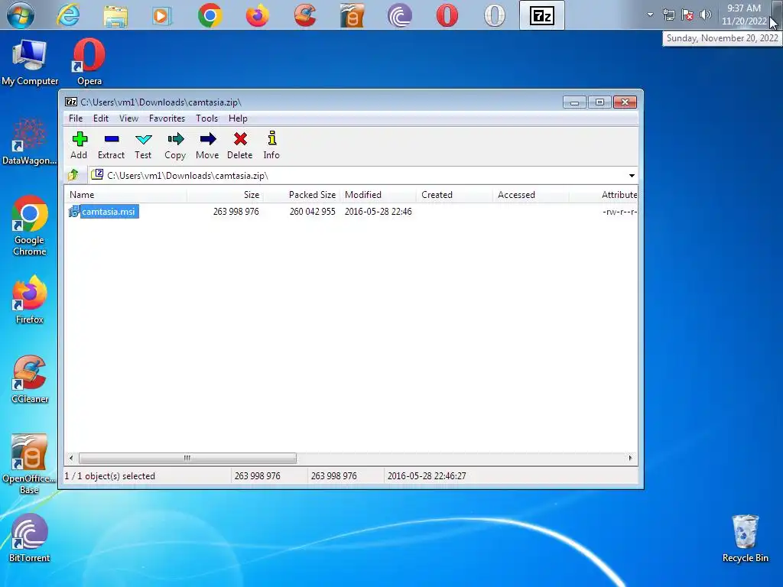
Task: Open the Help menu
Action: tap(238, 118)
